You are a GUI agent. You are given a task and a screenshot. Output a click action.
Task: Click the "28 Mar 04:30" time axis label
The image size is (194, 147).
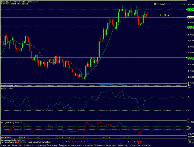[x=17, y=146]
